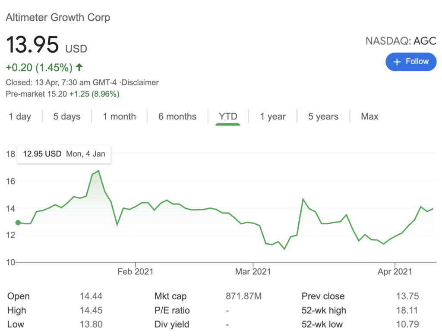
Task: Open the 1 month range tab
Action: coord(119,116)
